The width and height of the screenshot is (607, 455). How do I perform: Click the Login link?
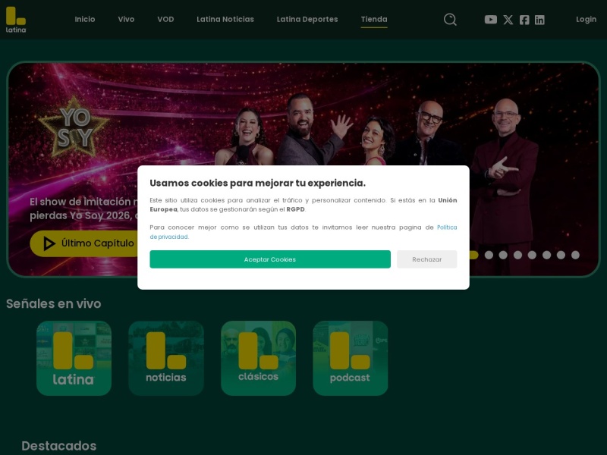[586, 20]
